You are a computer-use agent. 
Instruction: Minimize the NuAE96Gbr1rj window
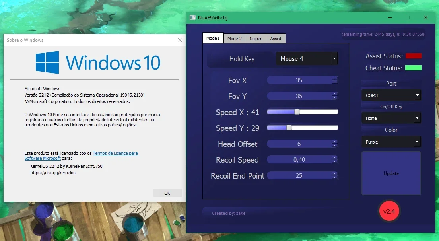click(x=390, y=17)
